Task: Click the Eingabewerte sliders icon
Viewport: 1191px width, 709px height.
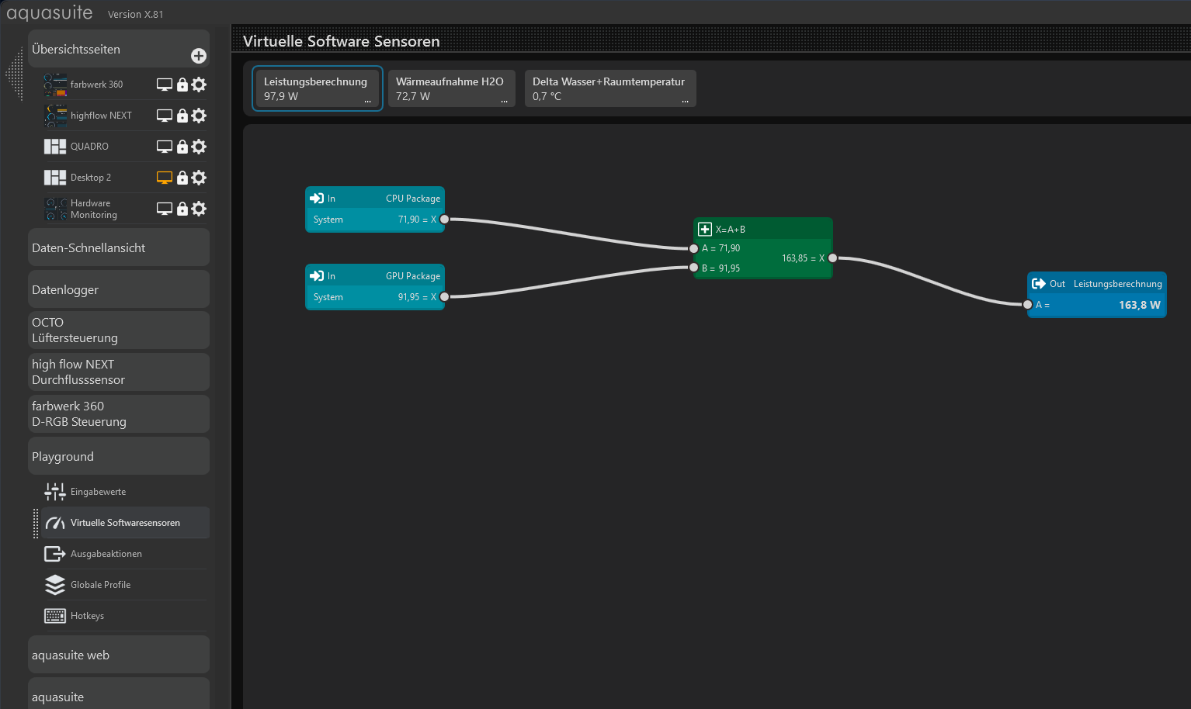Action: pyautogui.click(x=55, y=492)
